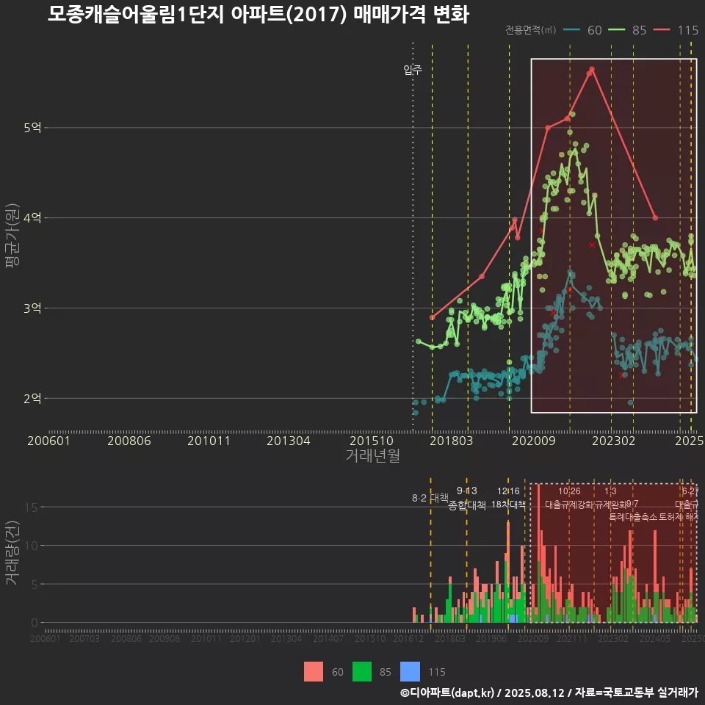Select the 6·27 policy marker label

pos(690,491)
